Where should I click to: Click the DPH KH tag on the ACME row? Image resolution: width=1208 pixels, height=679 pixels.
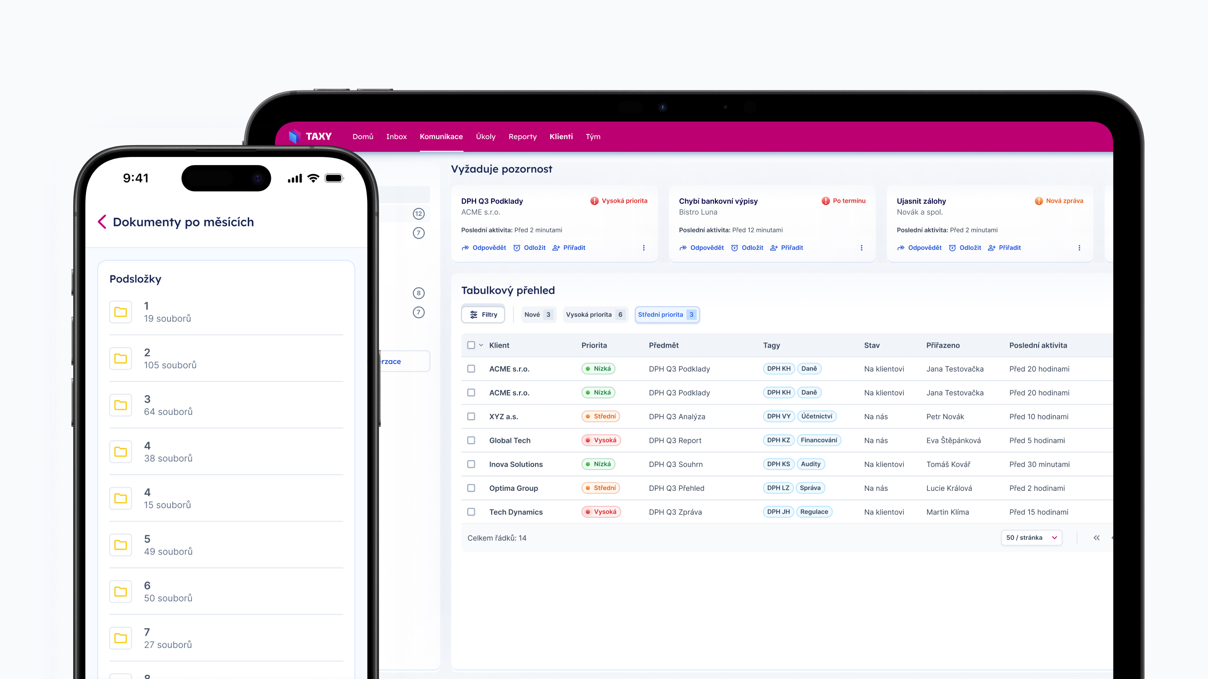point(779,369)
